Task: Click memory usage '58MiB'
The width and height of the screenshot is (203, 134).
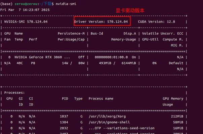Action: point(178,122)
